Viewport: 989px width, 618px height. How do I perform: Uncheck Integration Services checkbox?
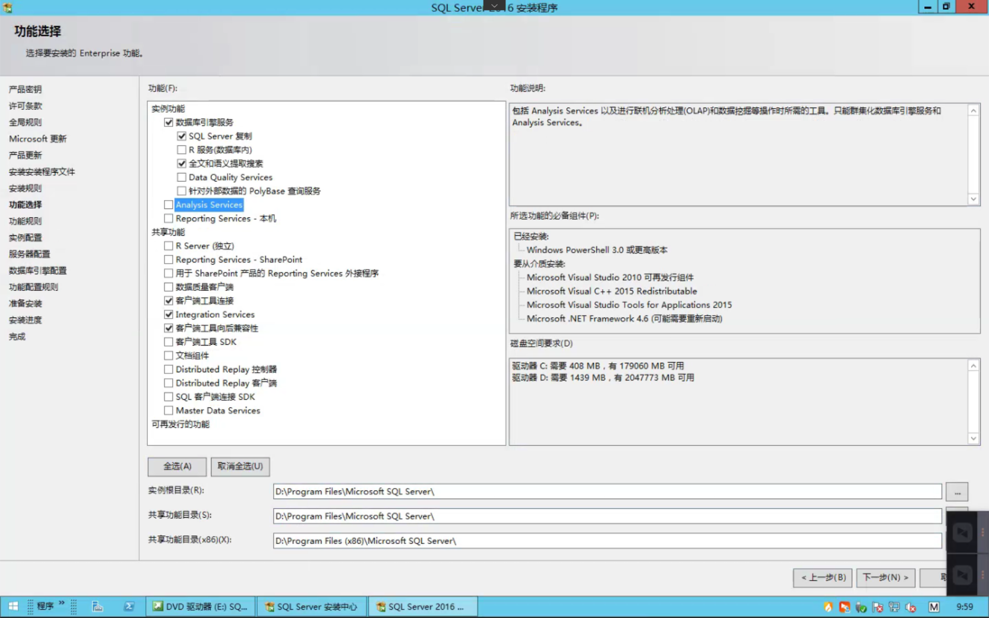[169, 314]
